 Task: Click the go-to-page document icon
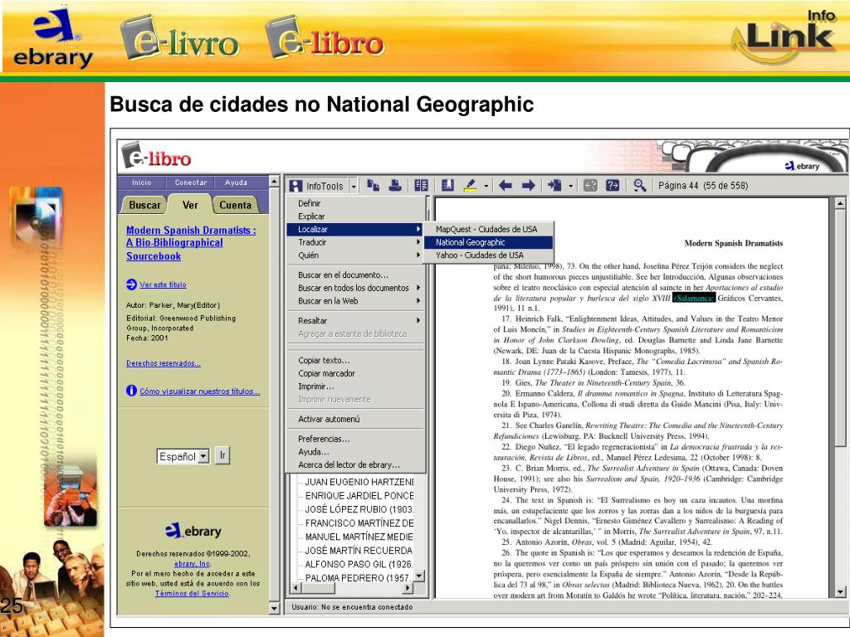(554, 185)
